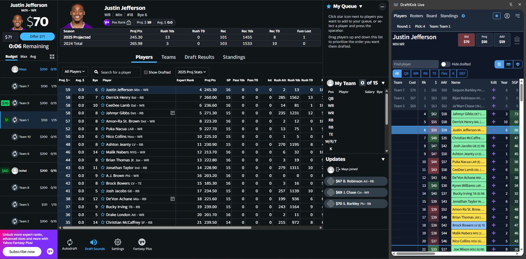
Task: Collapse the Updates section
Action: click(383, 159)
